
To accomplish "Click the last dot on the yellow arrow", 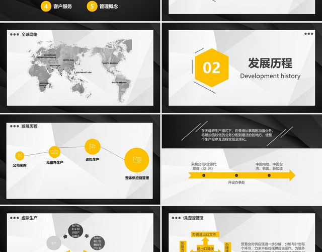I will [x=269, y=175].
